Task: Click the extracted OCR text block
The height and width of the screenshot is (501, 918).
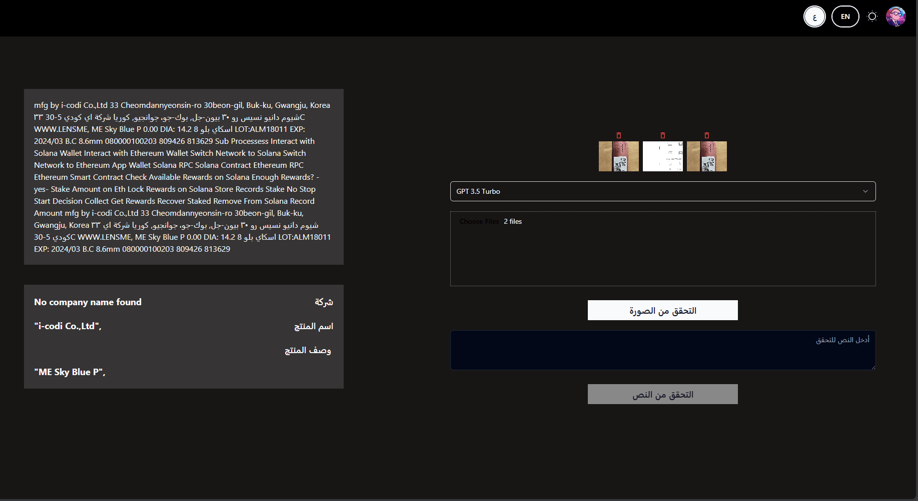Action: coord(184,177)
